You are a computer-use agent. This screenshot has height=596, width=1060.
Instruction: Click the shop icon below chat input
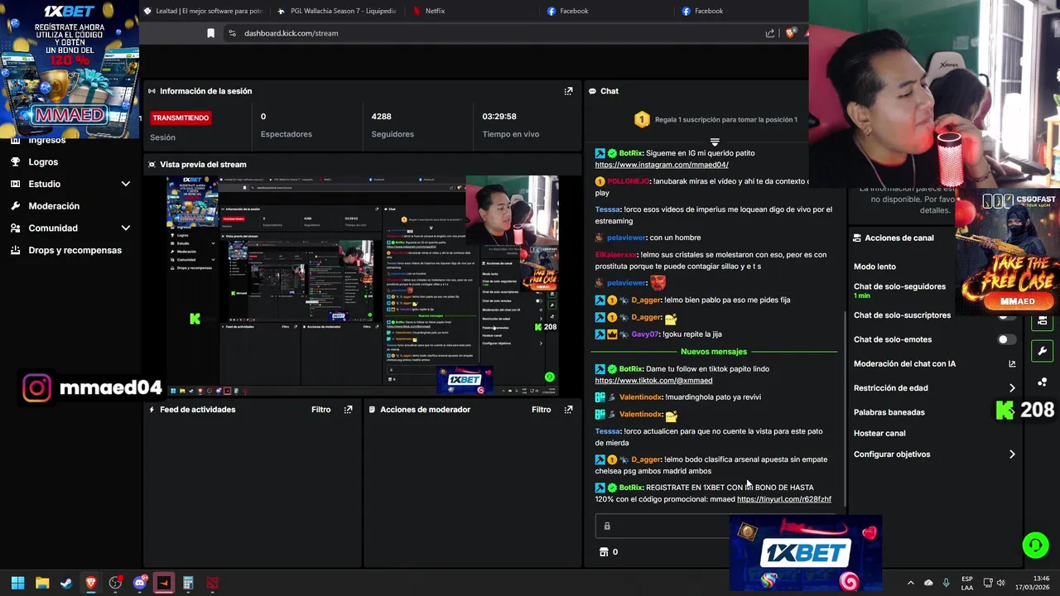coord(604,552)
